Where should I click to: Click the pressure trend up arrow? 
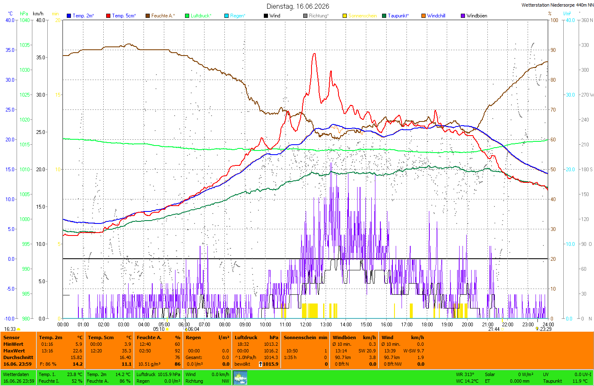(x=260, y=364)
